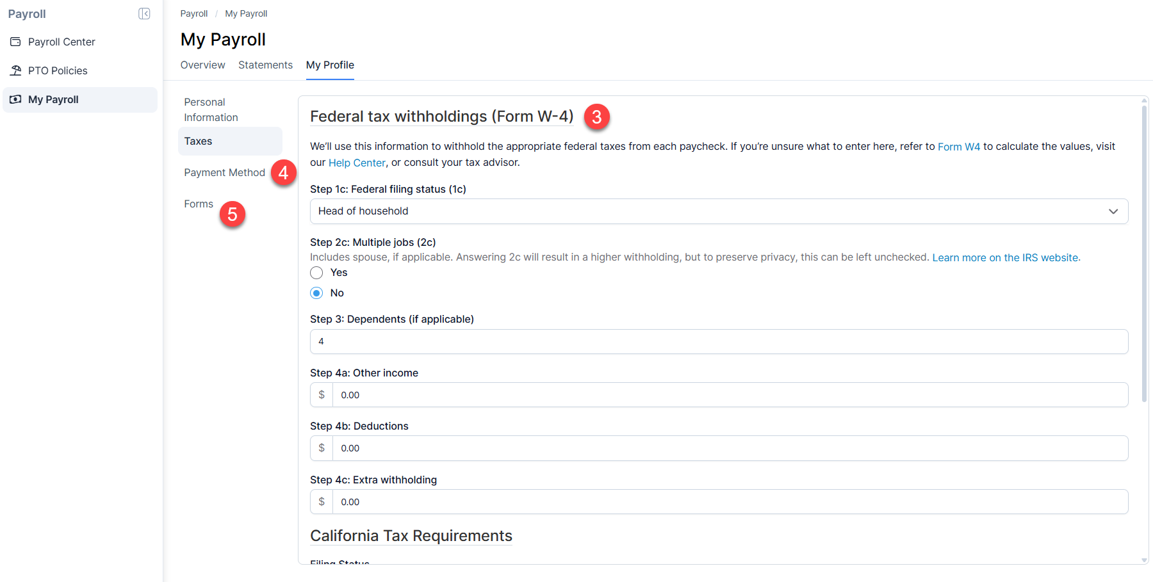Select the Payroll Center icon

pyautogui.click(x=15, y=41)
